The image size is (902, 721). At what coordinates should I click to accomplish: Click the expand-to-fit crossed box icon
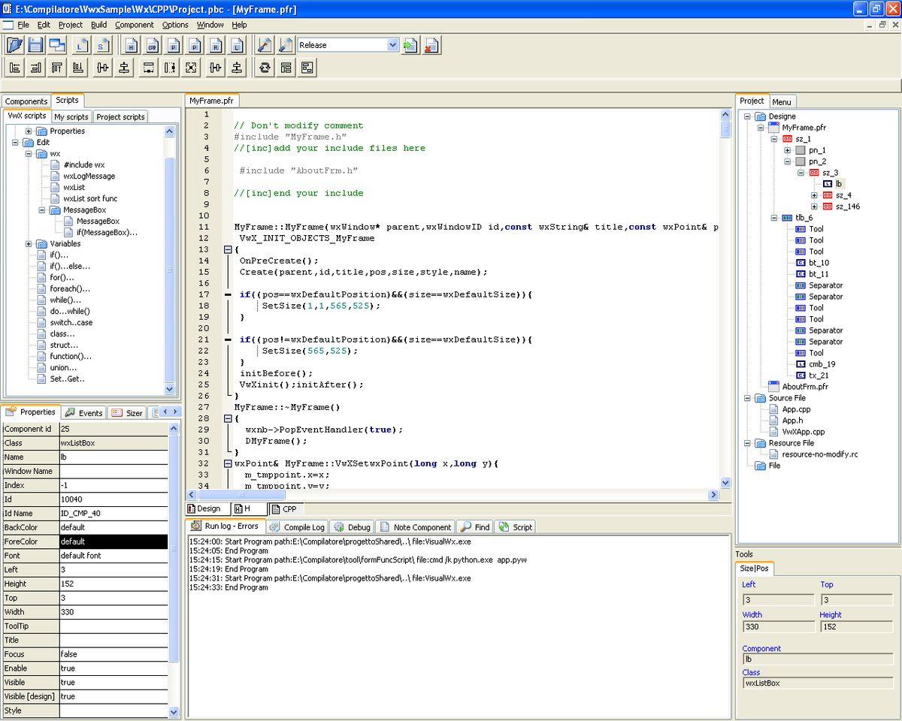tap(192, 68)
